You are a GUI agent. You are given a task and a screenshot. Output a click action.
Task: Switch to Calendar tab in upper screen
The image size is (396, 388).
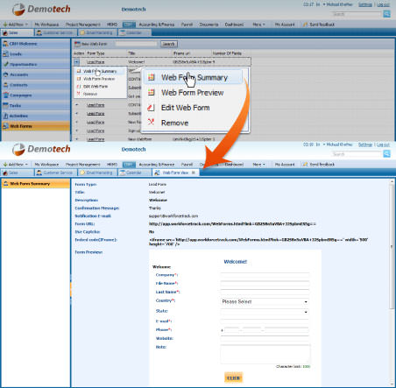pyautogui.click(x=135, y=32)
